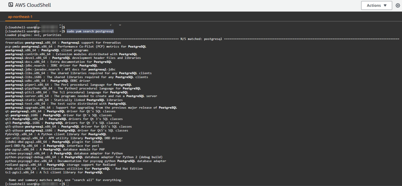402x186 pixels.
Task: Click 'postgresql-static.x86_64' package line
Action: [64, 100]
